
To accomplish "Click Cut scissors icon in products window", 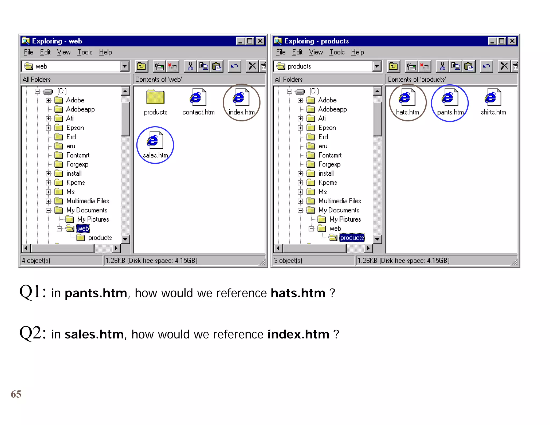I will coord(443,66).
